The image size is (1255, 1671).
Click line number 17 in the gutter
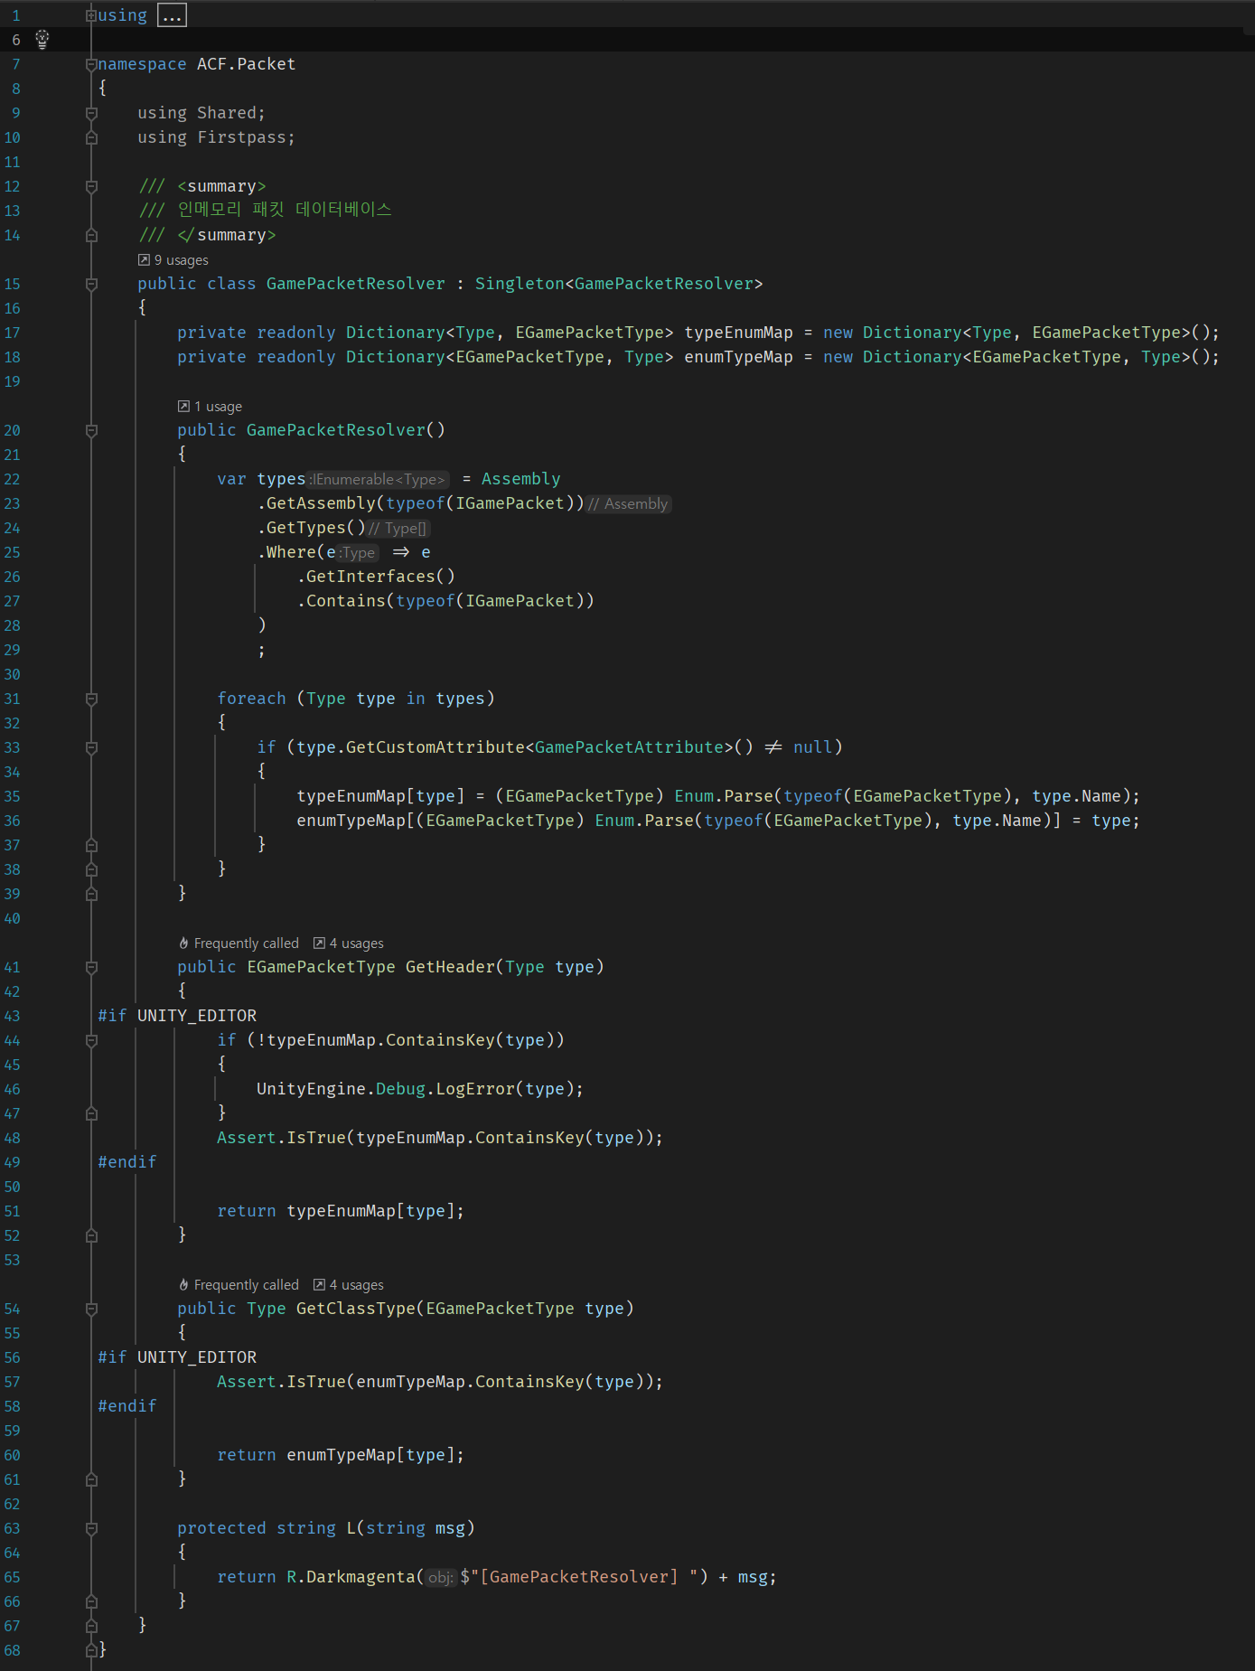click(12, 333)
